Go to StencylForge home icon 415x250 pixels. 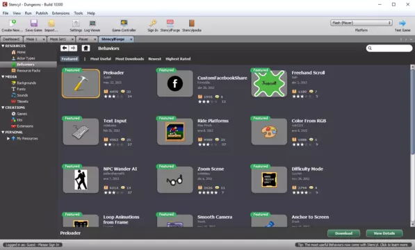click(86, 48)
